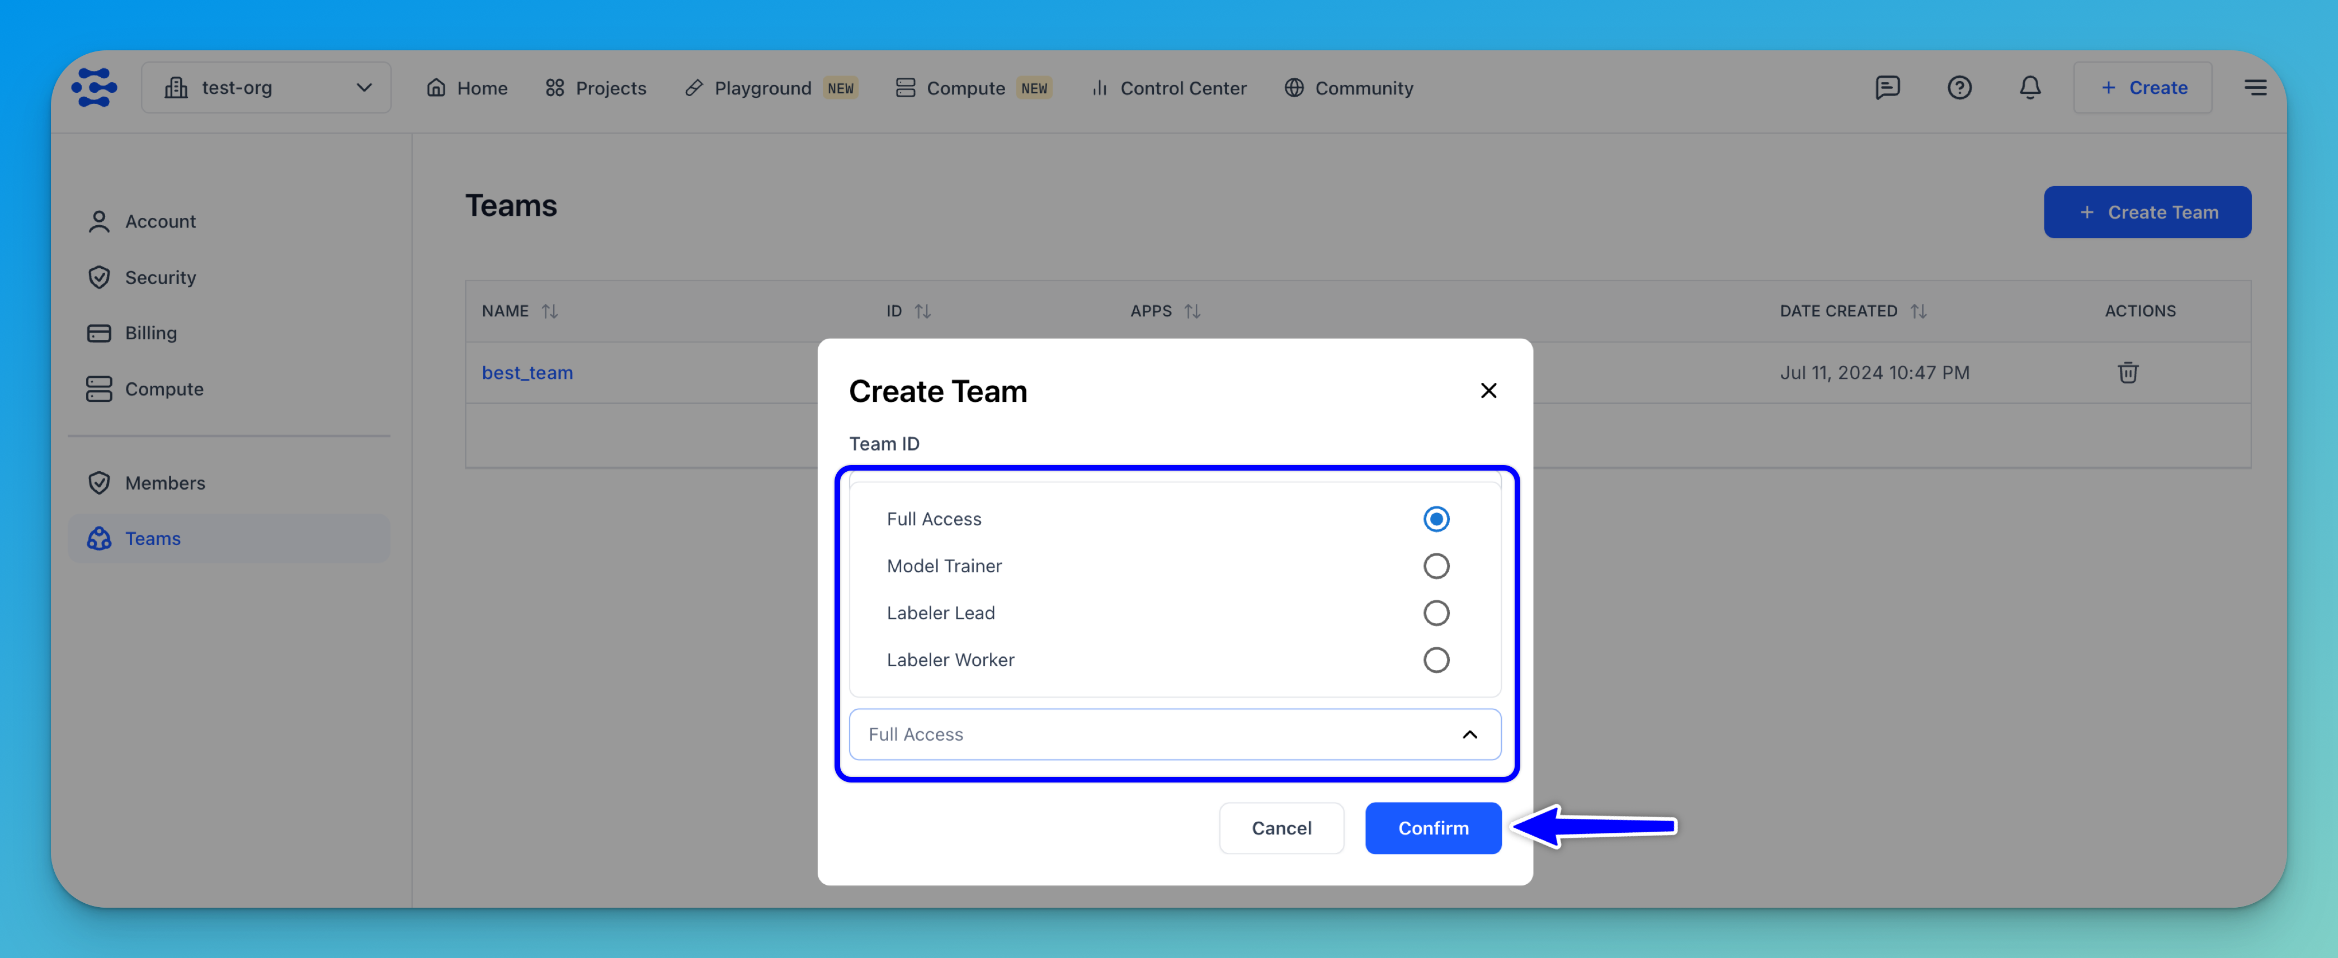Open Compute in the top navigation bar

click(973, 88)
